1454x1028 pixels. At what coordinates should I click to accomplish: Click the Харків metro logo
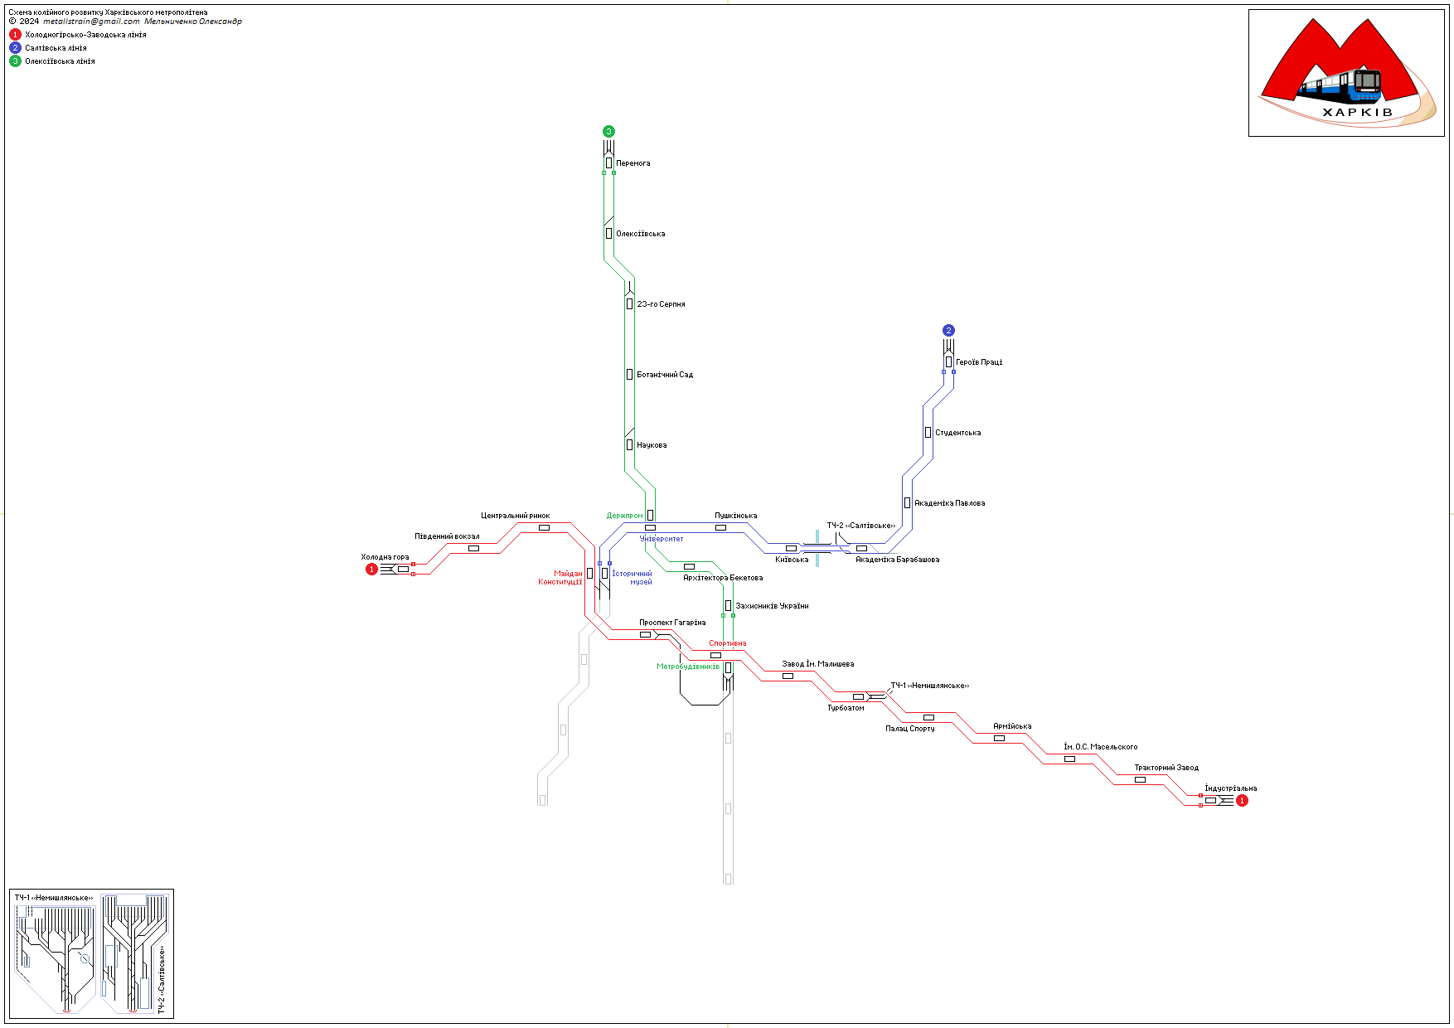coord(1346,73)
